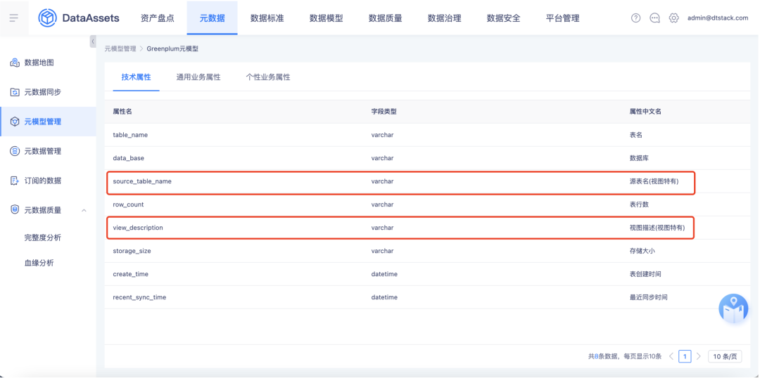Open the 10 条/页 page size dropdown
The height and width of the screenshot is (378, 760).
click(x=725, y=357)
